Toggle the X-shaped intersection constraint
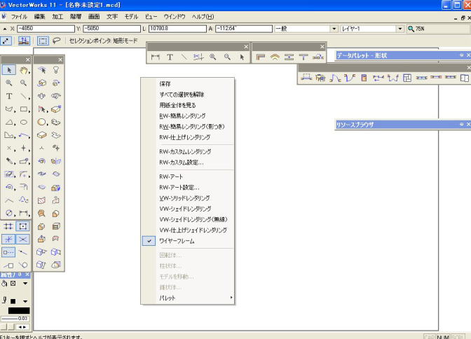471x339 pixels. (23, 239)
